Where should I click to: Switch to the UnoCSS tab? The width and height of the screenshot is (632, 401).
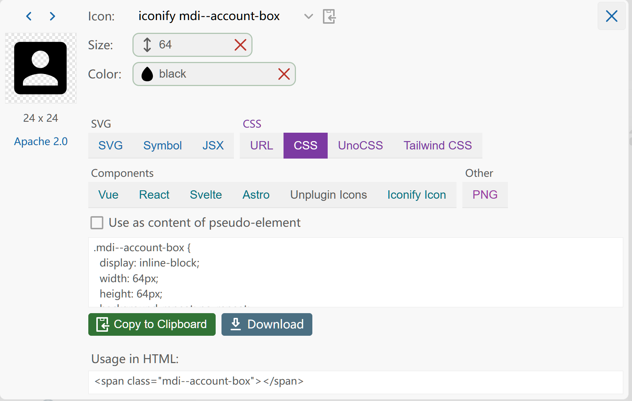[x=361, y=145]
